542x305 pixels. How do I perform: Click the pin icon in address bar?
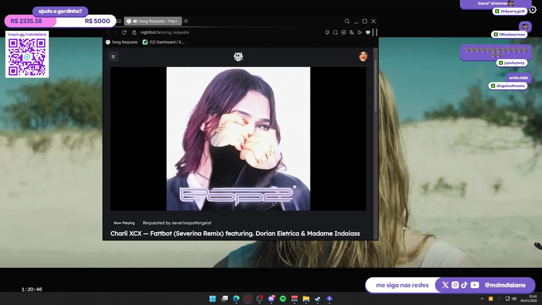tap(327, 32)
